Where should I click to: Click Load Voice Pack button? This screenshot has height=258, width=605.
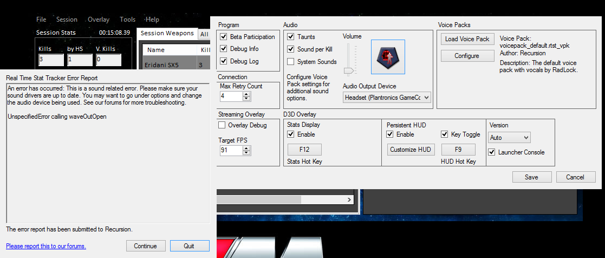pos(467,39)
